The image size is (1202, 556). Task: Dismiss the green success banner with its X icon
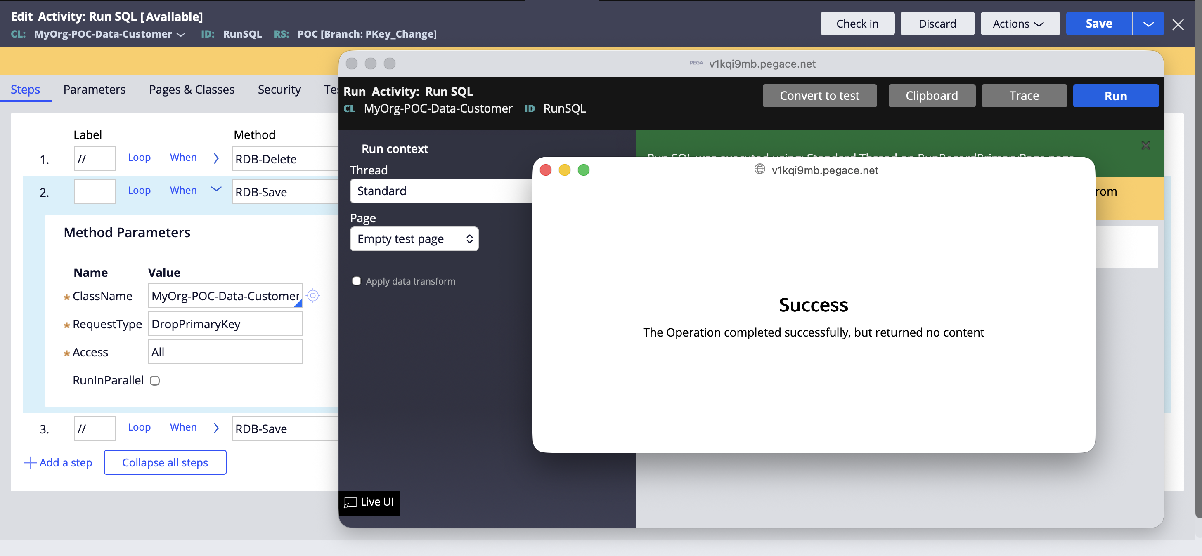point(1146,145)
